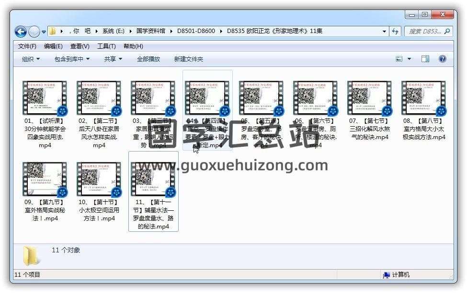Click the 新建文件夹 button

coord(189,59)
